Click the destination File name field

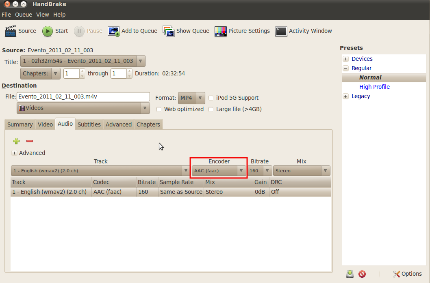click(x=83, y=96)
